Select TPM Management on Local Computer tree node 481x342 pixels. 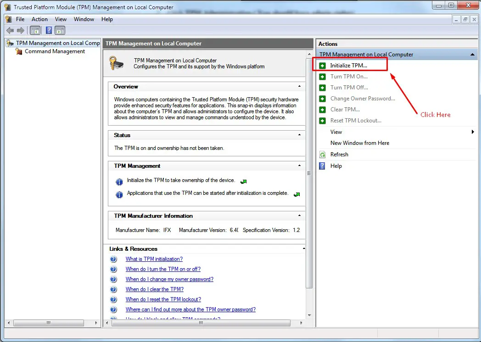[x=58, y=43]
